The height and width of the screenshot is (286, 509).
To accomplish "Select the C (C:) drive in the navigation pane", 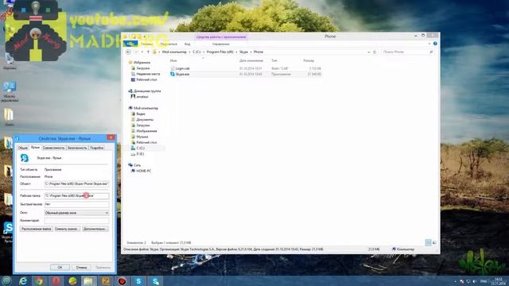I will click(140, 149).
